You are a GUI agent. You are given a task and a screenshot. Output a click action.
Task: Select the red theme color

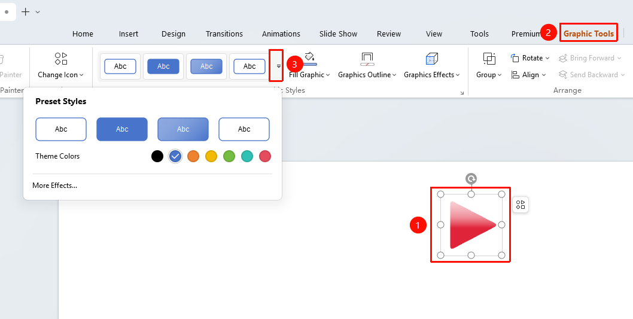click(x=265, y=156)
